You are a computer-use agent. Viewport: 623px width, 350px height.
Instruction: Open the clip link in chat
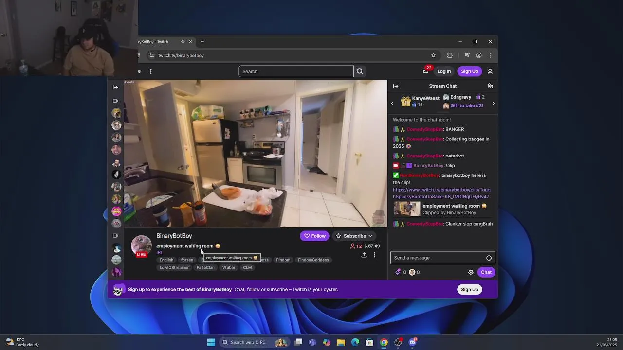(x=441, y=193)
